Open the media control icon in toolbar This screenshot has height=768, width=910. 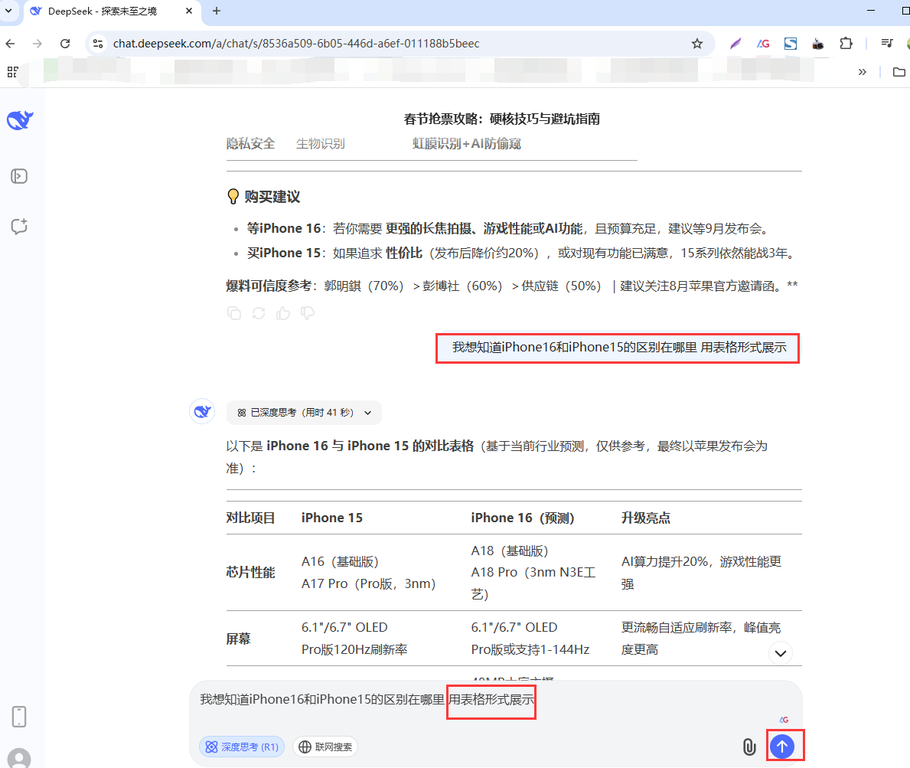(887, 43)
